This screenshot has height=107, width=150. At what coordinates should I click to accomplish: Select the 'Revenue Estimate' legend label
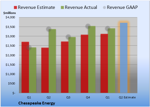click(x=36, y=7)
